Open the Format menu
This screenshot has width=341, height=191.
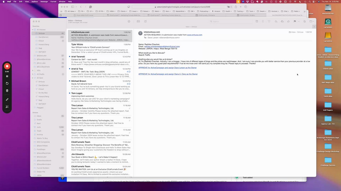coord(53,2)
